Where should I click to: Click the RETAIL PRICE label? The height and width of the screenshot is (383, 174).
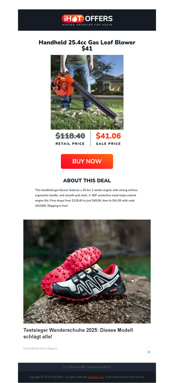70,144
